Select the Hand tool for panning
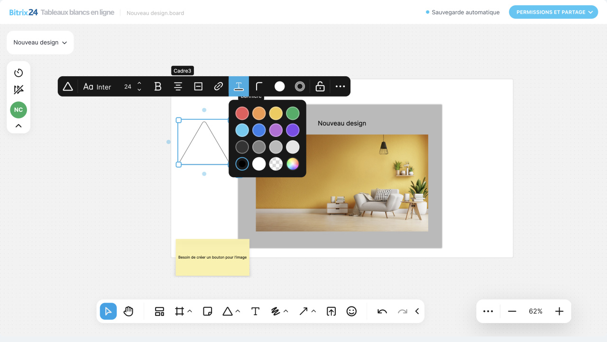607x342 pixels. 128,311
